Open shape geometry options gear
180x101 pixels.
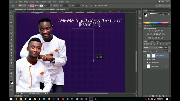(96, 6)
